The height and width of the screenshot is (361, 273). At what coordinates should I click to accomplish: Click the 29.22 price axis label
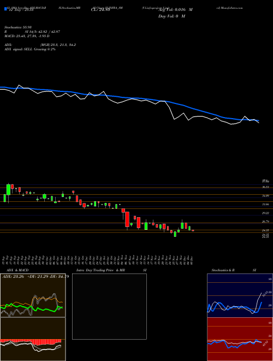point(266,213)
